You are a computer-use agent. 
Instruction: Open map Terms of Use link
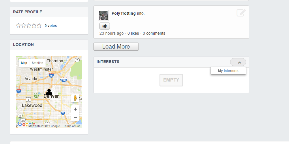point(72,126)
